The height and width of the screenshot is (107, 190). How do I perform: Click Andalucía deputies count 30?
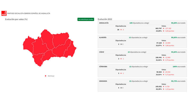click(x=118, y=30)
